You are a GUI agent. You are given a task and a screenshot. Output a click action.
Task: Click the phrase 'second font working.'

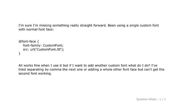(35, 74)
